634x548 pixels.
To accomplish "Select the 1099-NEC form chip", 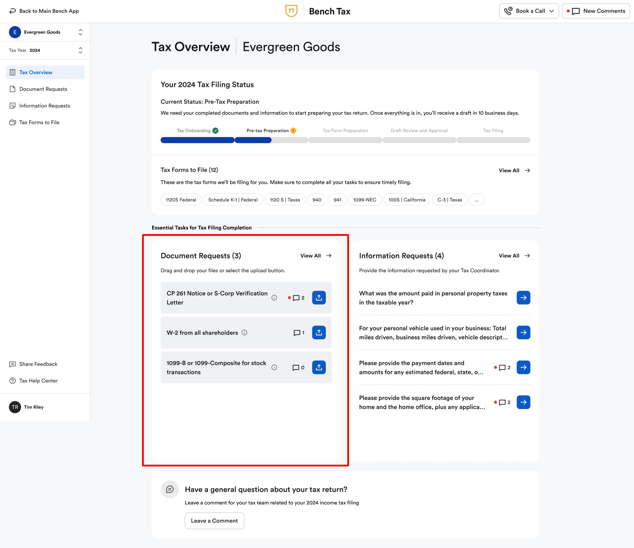I will tap(365, 200).
